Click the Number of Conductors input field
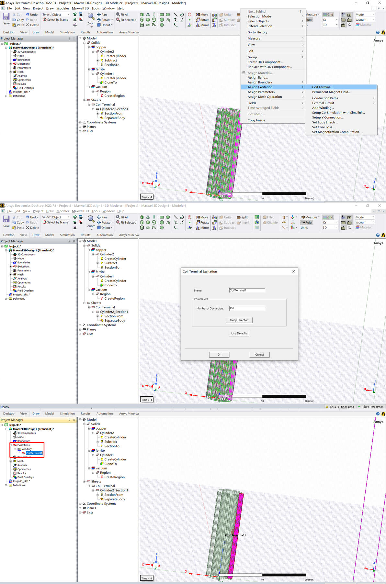Viewport: 386px width, 584px height. click(x=247, y=308)
